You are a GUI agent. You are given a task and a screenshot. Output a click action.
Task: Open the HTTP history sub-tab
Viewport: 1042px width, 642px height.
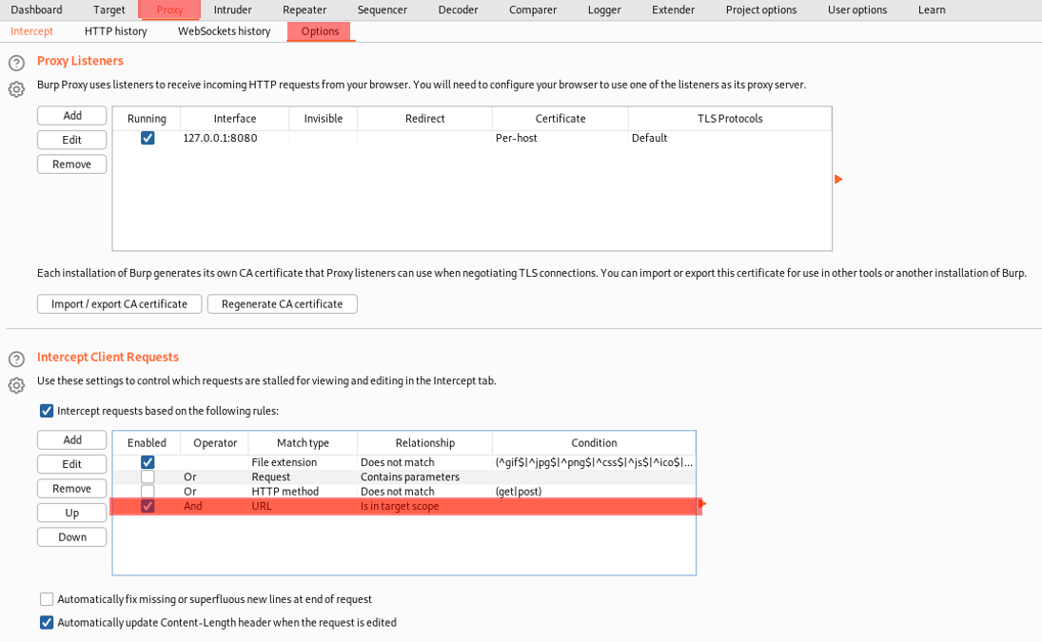pyautogui.click(x=116, y=31)
